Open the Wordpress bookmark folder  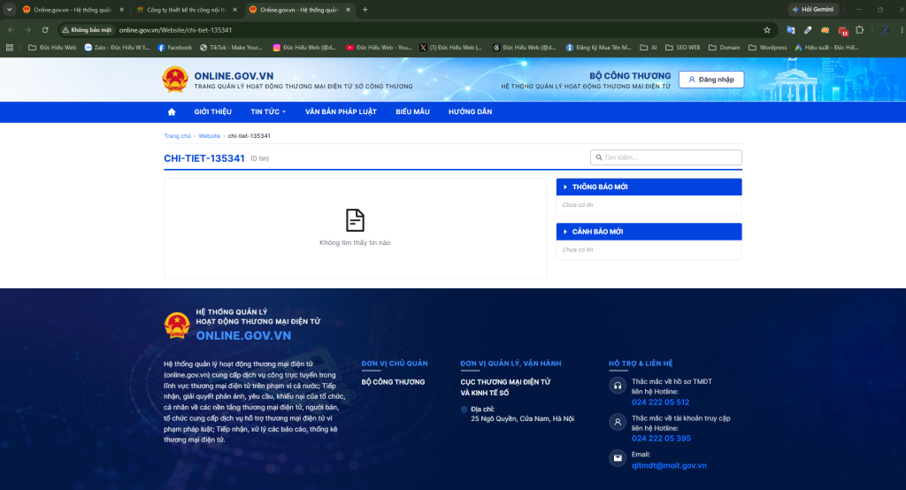coord(767,48)
